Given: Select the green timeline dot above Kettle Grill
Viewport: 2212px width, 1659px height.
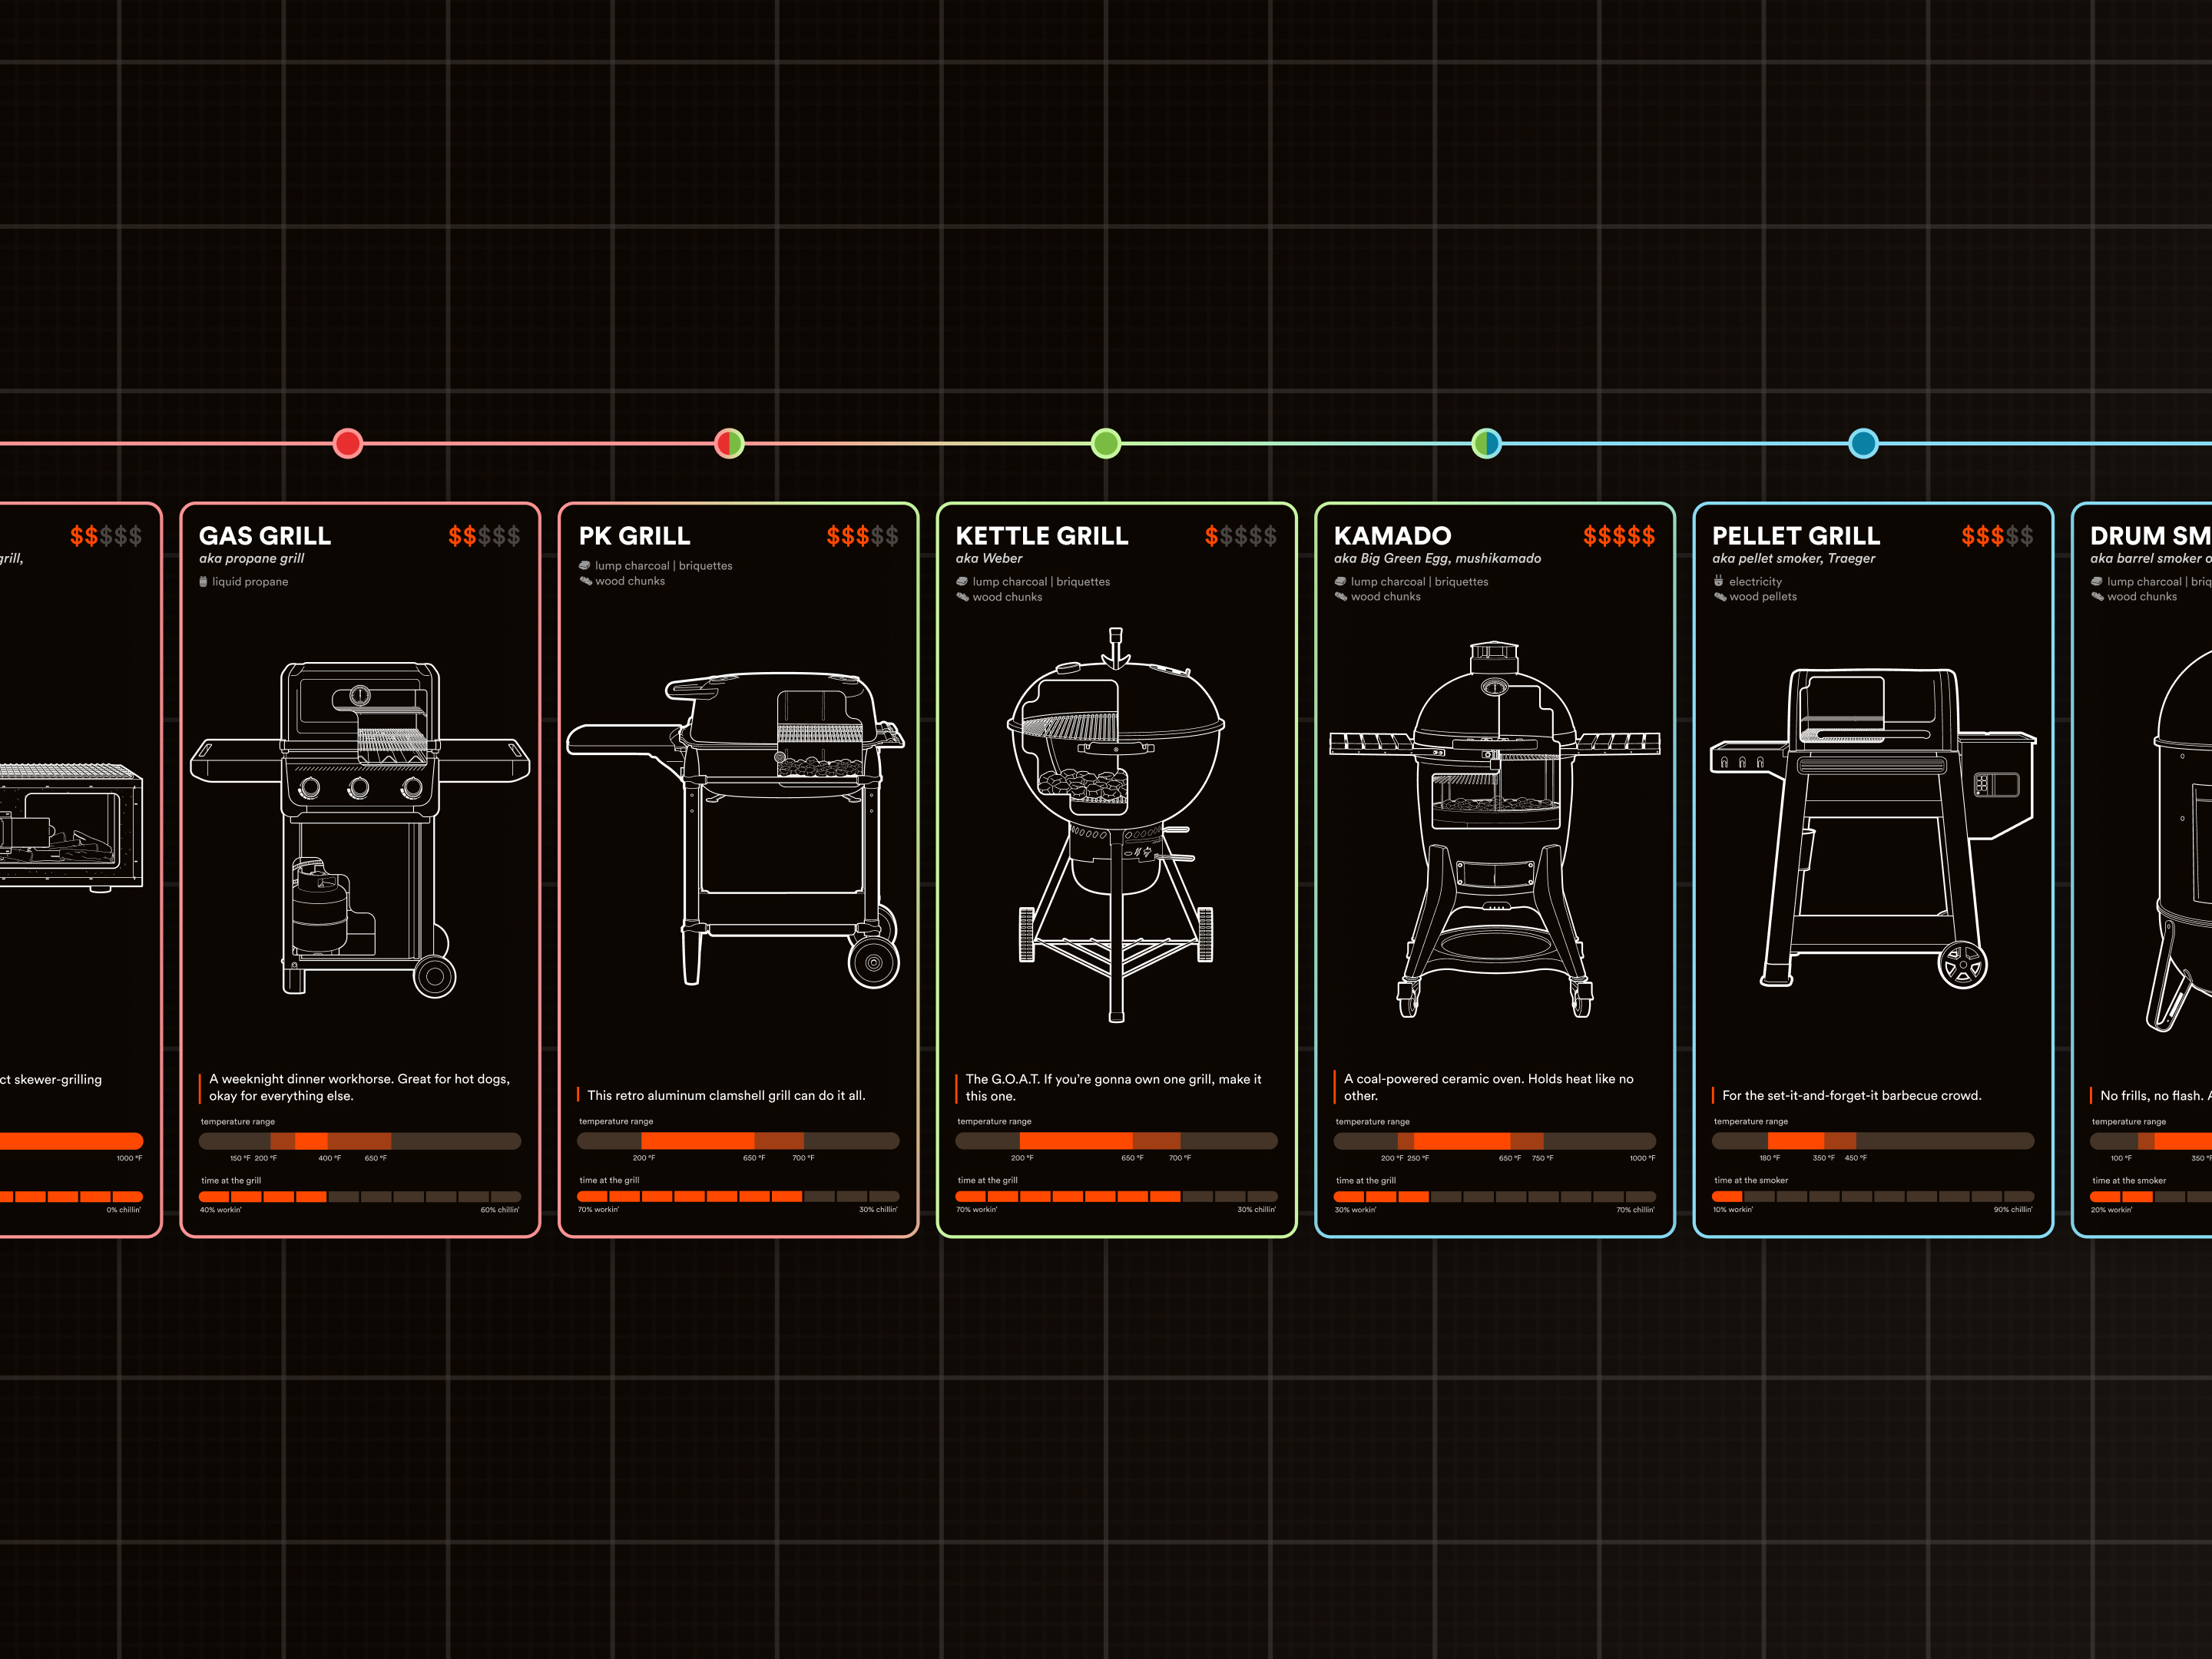Looking at the screenshot, I should 1106,443.
